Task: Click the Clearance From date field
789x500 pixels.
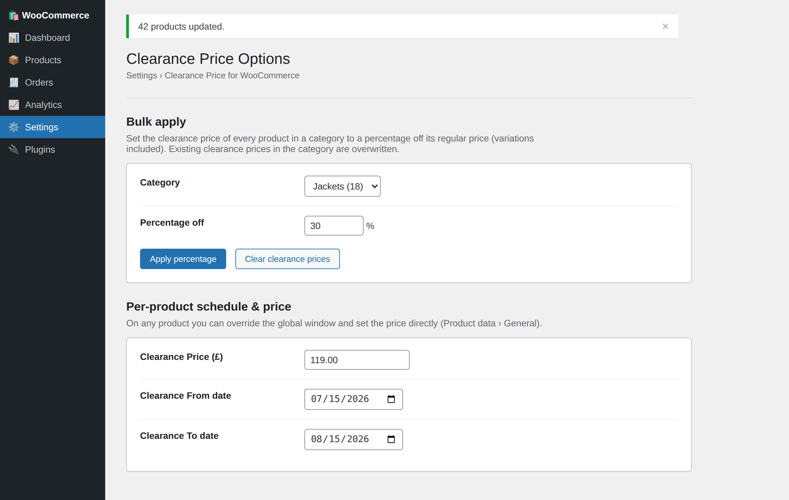Action: (x=354, y=399)
